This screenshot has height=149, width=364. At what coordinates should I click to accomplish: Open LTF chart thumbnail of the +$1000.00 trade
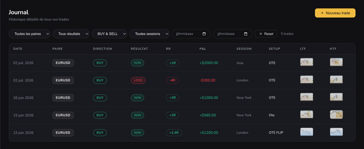[x=306, y=97]
